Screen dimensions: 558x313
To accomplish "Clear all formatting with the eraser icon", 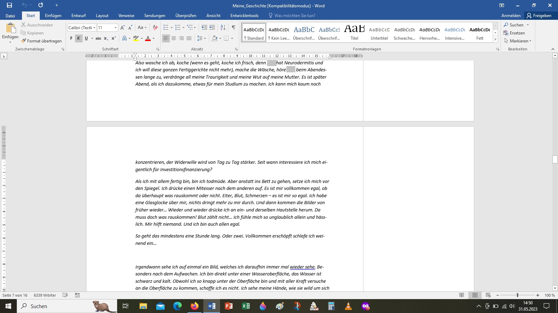I will click(155, 27).
